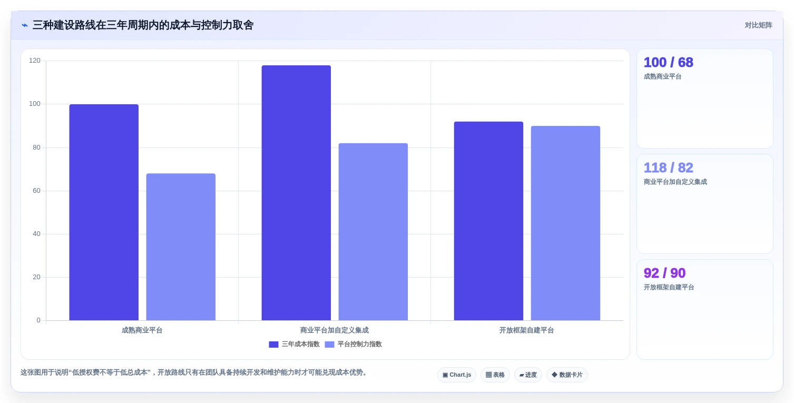Click the 平台控制力指数 legend color box
Viewport: 794px width, 403px height.
click(329, 345)
